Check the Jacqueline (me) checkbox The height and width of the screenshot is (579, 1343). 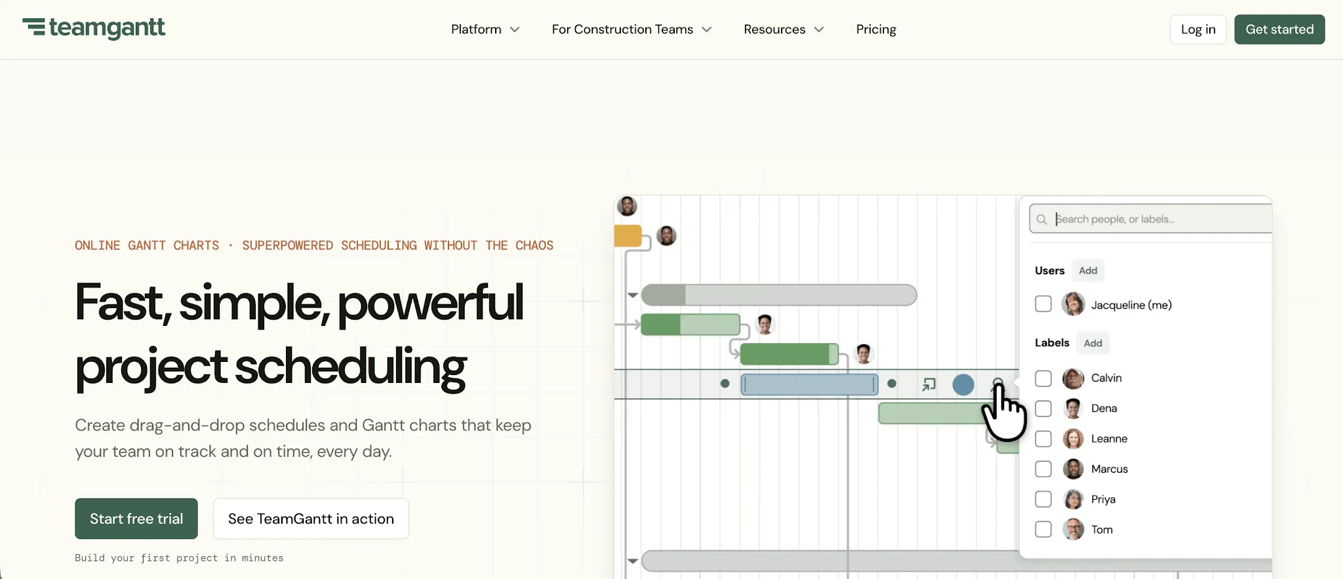[x=1043, y=304]
